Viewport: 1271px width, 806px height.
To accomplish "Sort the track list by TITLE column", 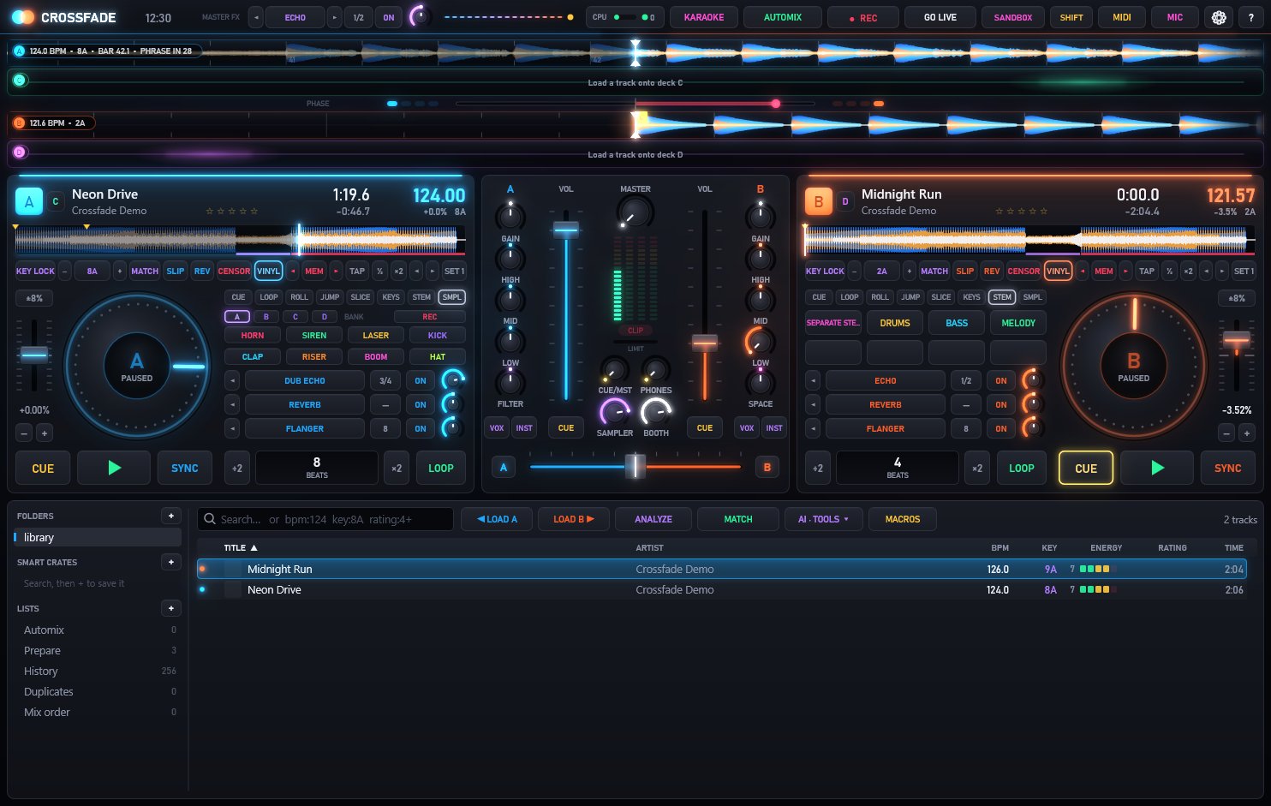I will [241, 547].
